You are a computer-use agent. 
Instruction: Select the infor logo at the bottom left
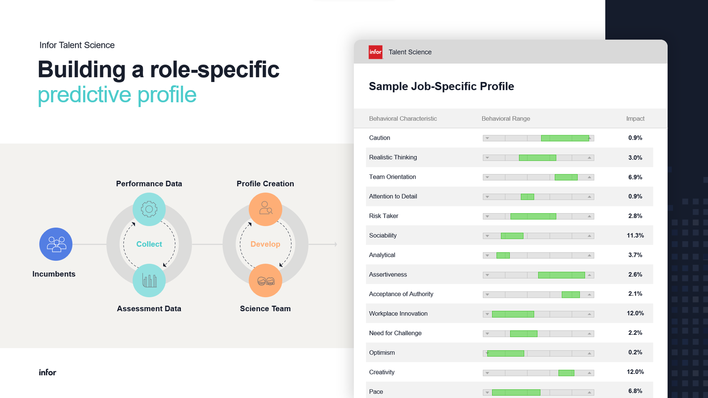47,372
